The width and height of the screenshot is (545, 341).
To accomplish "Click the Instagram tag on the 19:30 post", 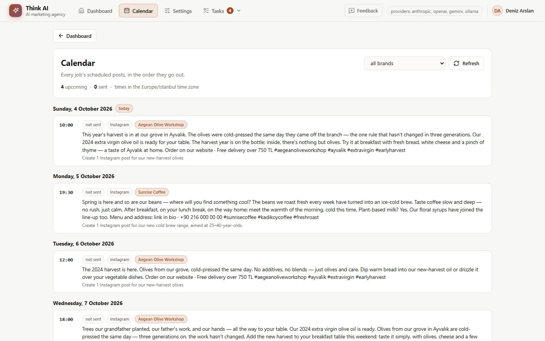I will [x=120, y=192].
